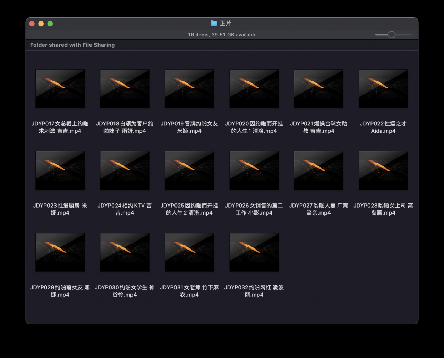Click the blue folder icon in title bar
The width and height of the screenshot is (444, 358).
coord(214,23)
